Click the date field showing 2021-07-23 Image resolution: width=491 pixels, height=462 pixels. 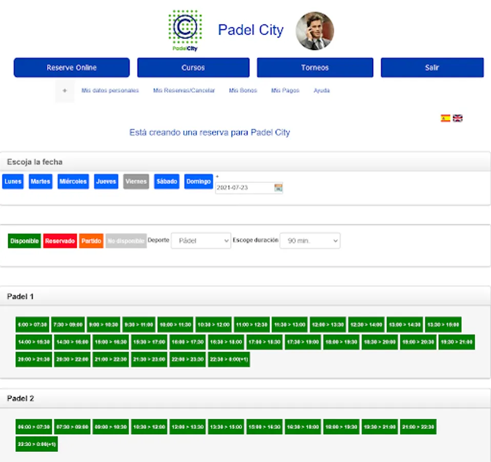click(x=244, y=187)
